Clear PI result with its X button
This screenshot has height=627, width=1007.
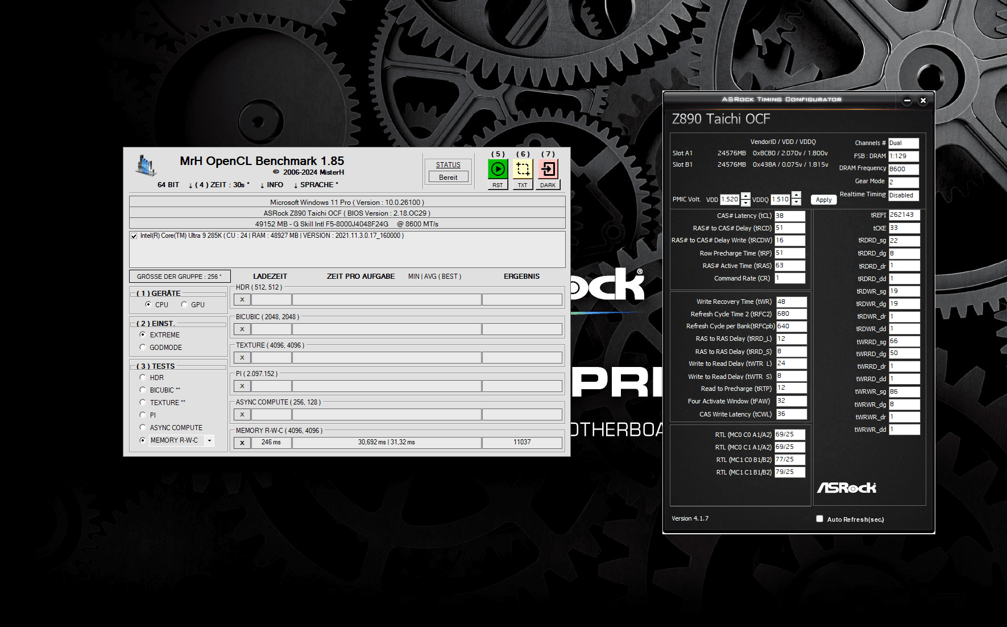(x=242, y=386)
